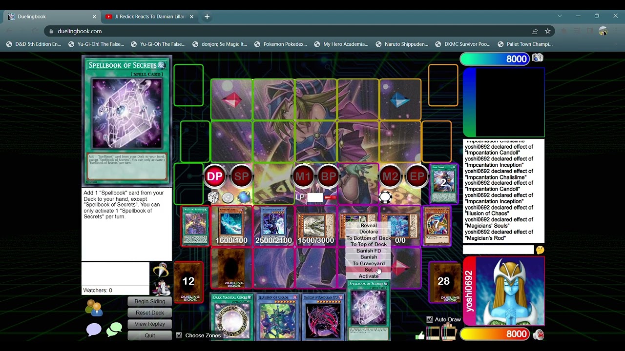Open the donjon; 5e Magic It bookmark
This screenshot has width=625, height=351.
(220, 44)
